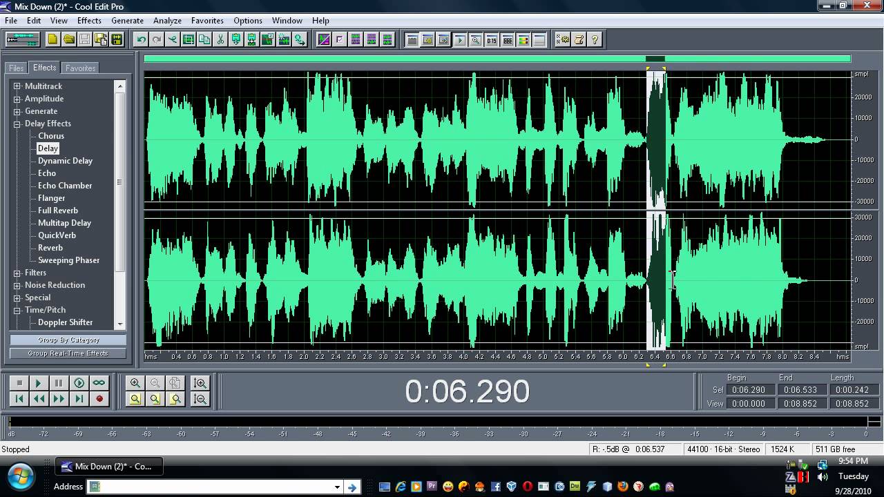Expand the Filters category
The width and height of the screenshot is (884, 497).
pyautogui.click(x=17, y=273)
